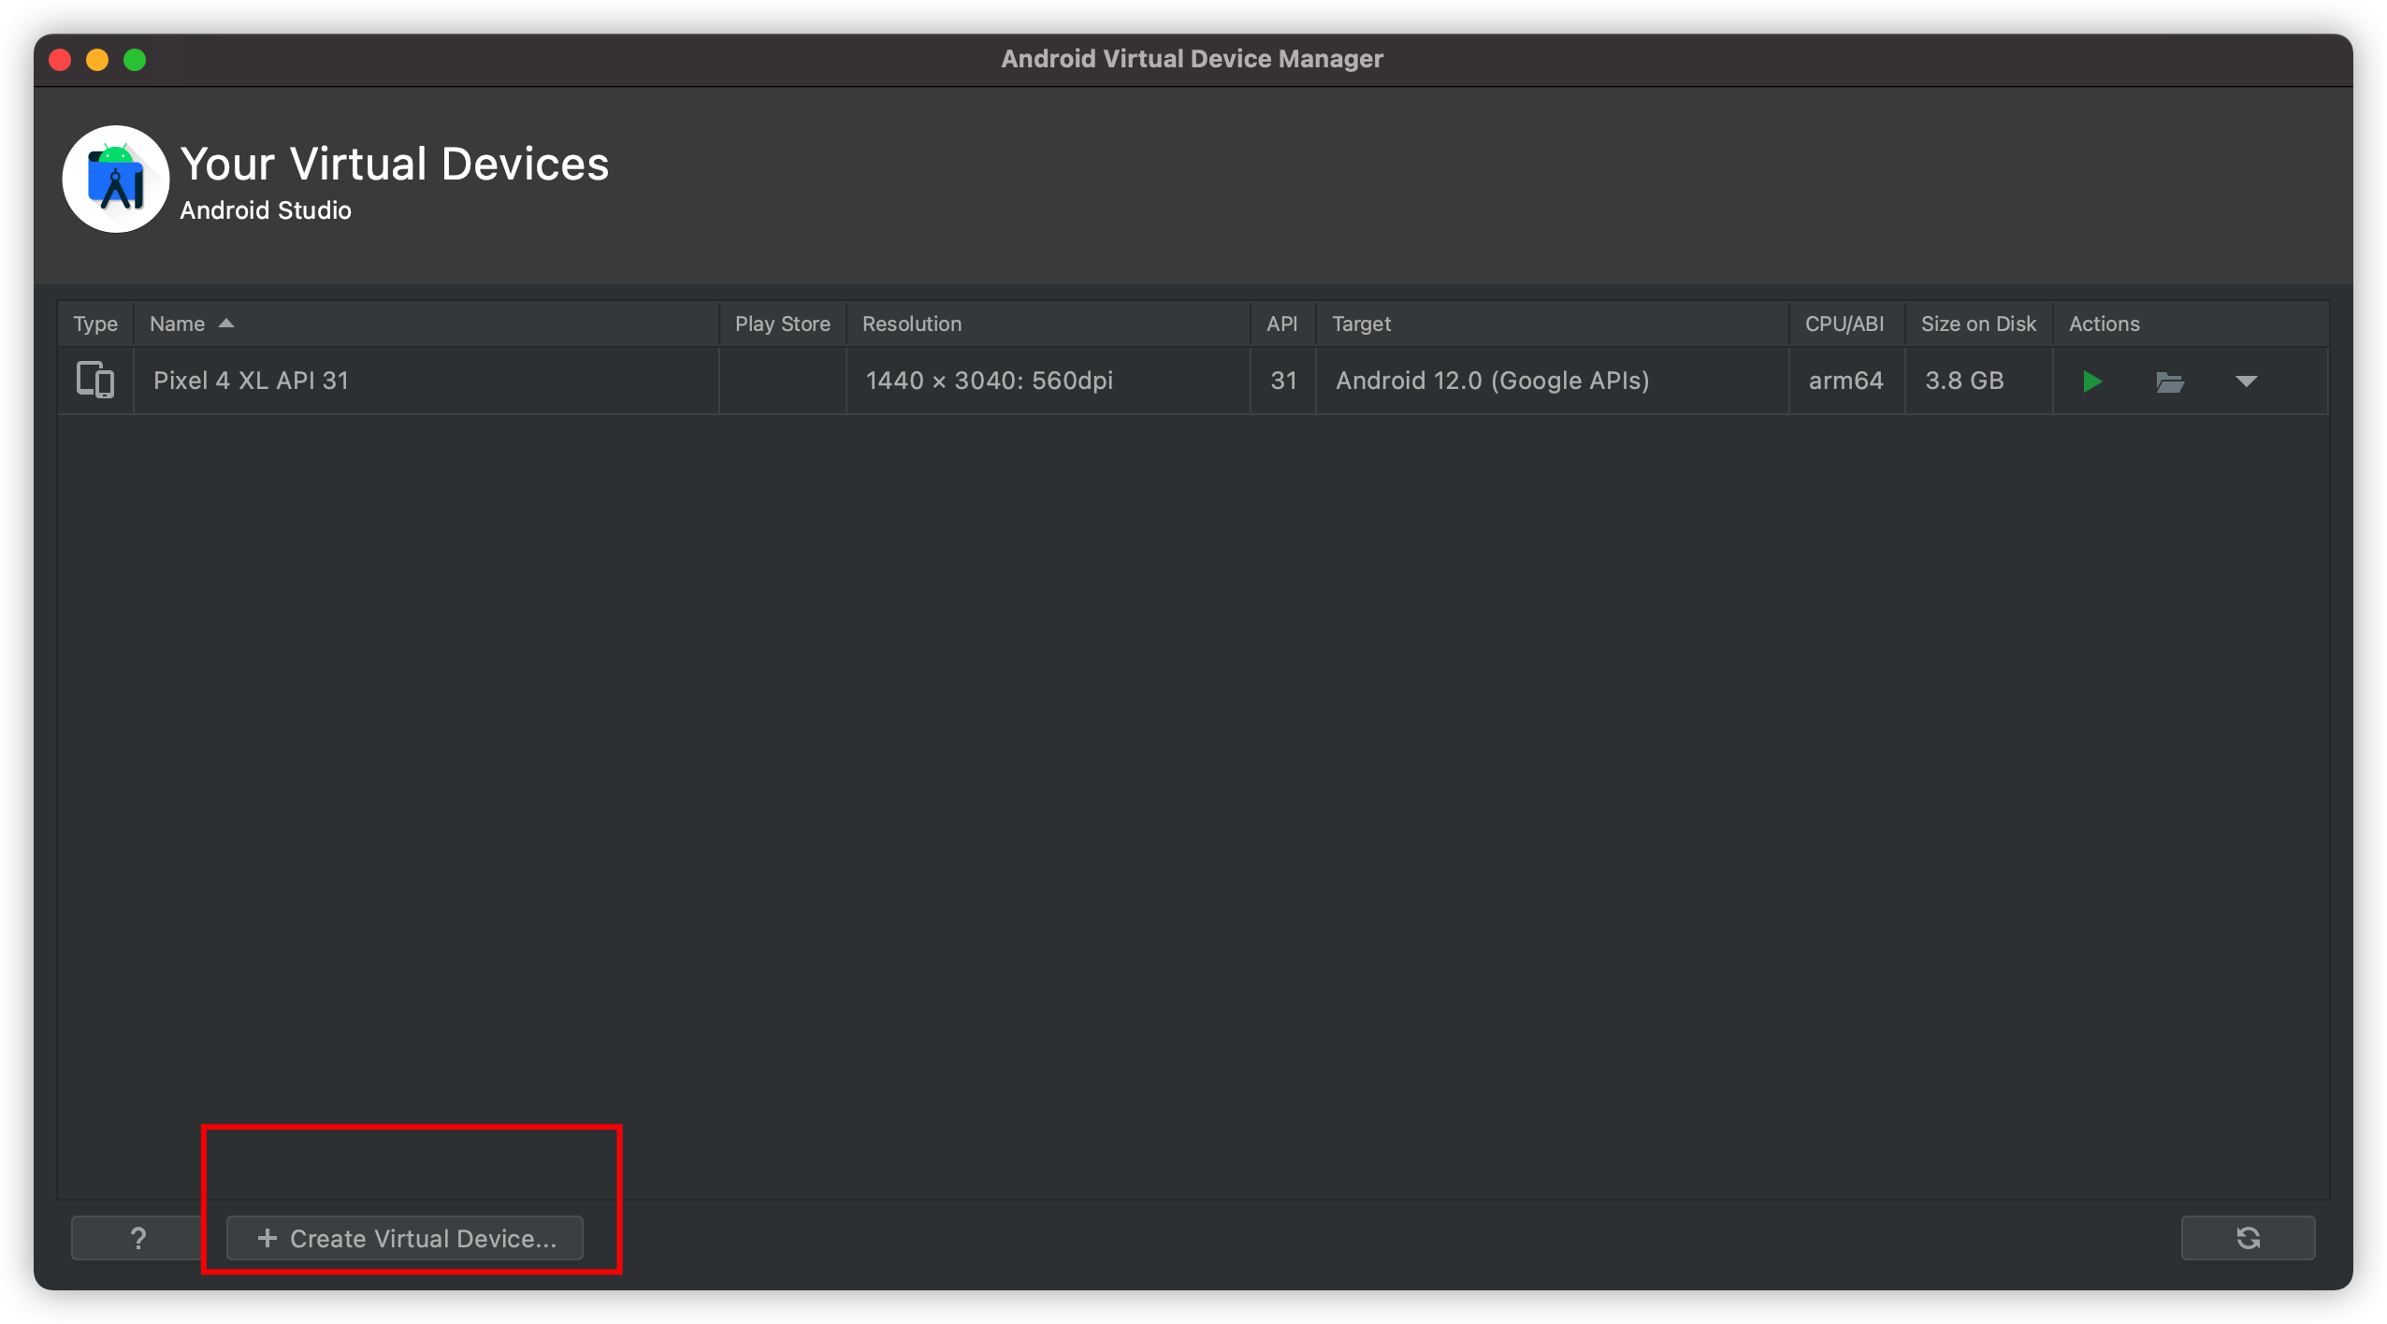This screenshot has width=2387, height=1324.
Task: Close the window with the red button
Action: 60,60
